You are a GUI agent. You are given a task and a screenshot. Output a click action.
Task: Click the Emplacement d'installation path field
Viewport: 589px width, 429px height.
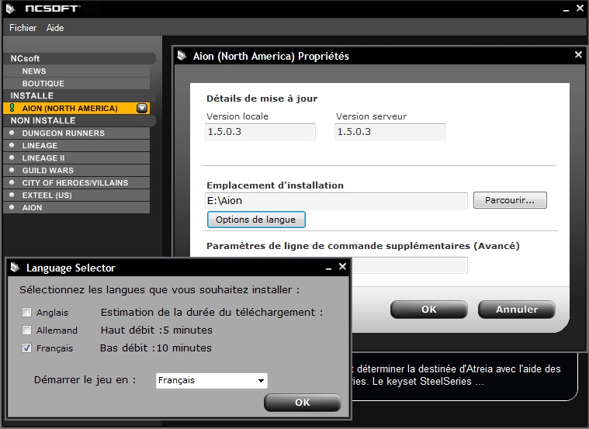pyautogui.click(x=336, y=201)
